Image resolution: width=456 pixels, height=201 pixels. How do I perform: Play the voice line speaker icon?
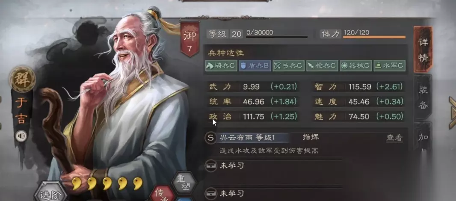tap(21, 136)
